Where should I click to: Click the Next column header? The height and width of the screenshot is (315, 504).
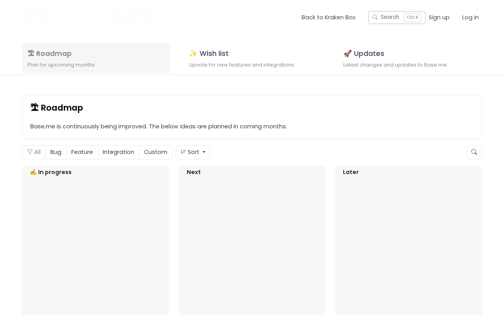click(194, 172)
